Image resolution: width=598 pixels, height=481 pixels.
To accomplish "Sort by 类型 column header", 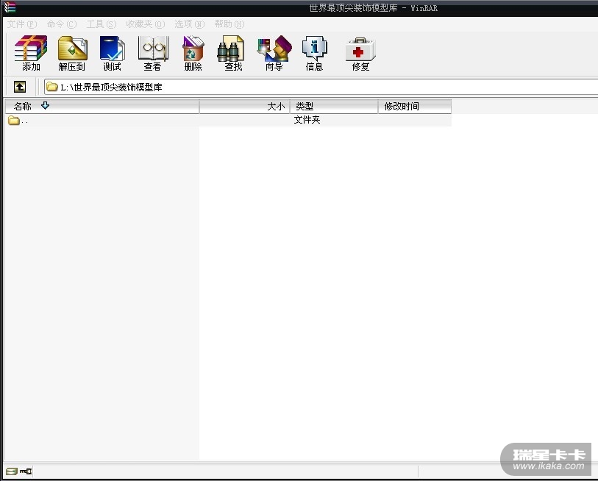I will (x=334, y=106).
